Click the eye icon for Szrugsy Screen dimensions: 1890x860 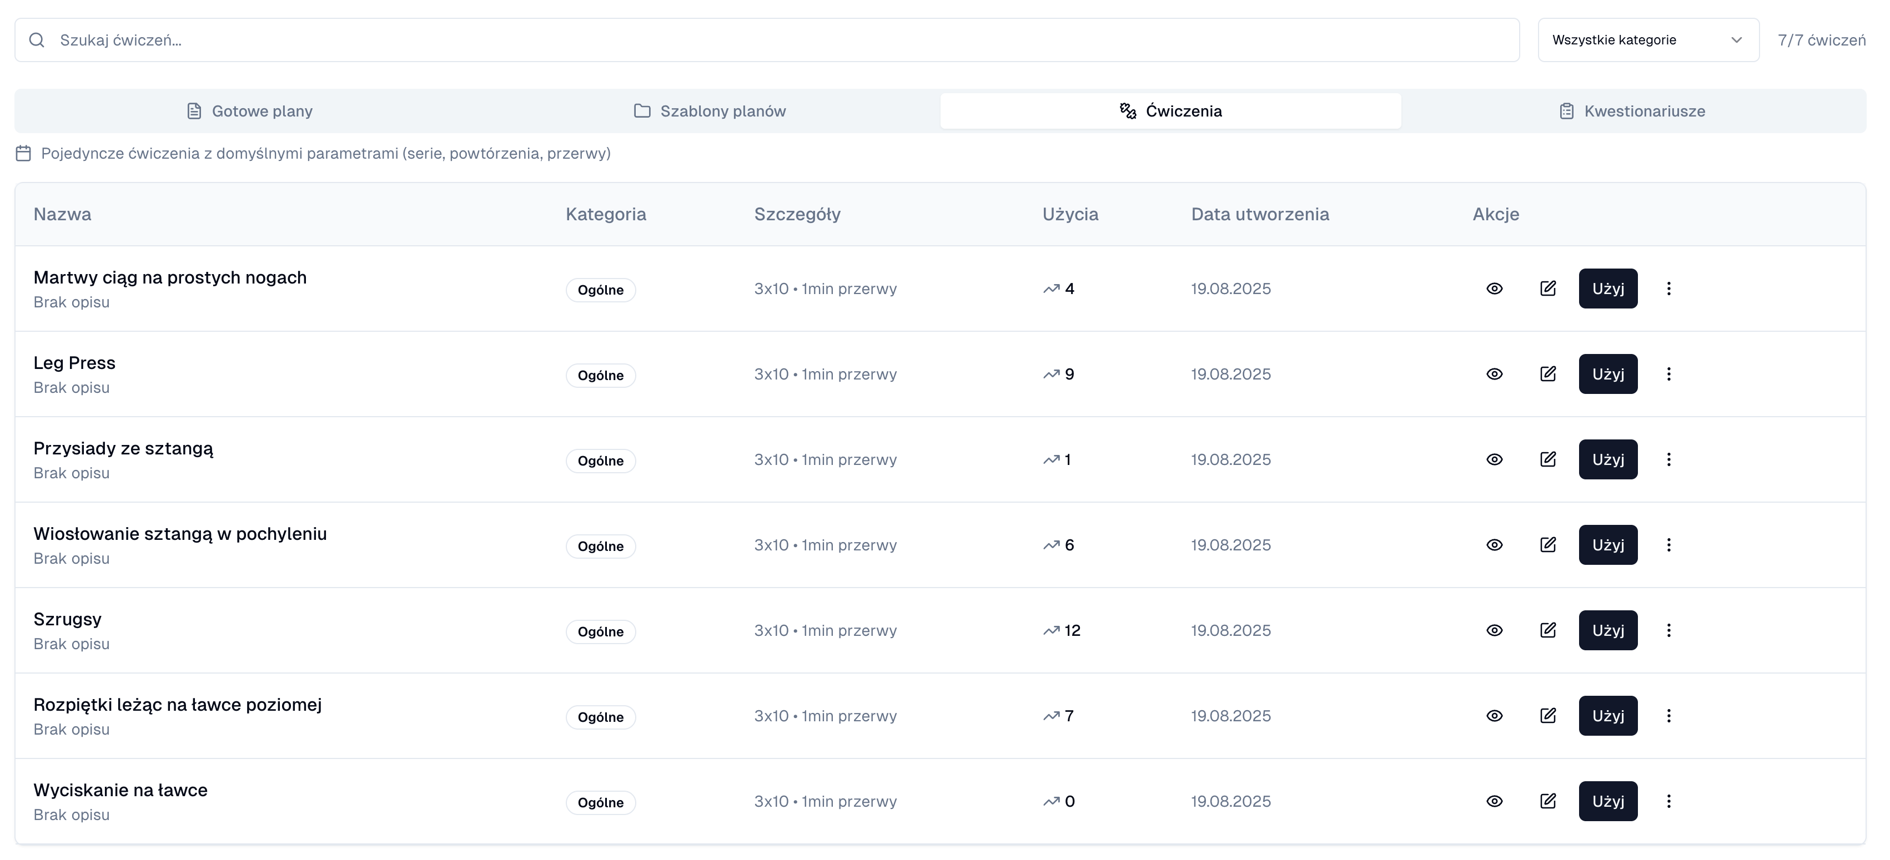pyautogui.click(x=1495, y=630)
